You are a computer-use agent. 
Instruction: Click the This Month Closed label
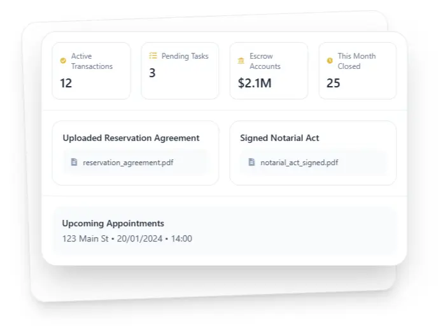coord(356,61)
